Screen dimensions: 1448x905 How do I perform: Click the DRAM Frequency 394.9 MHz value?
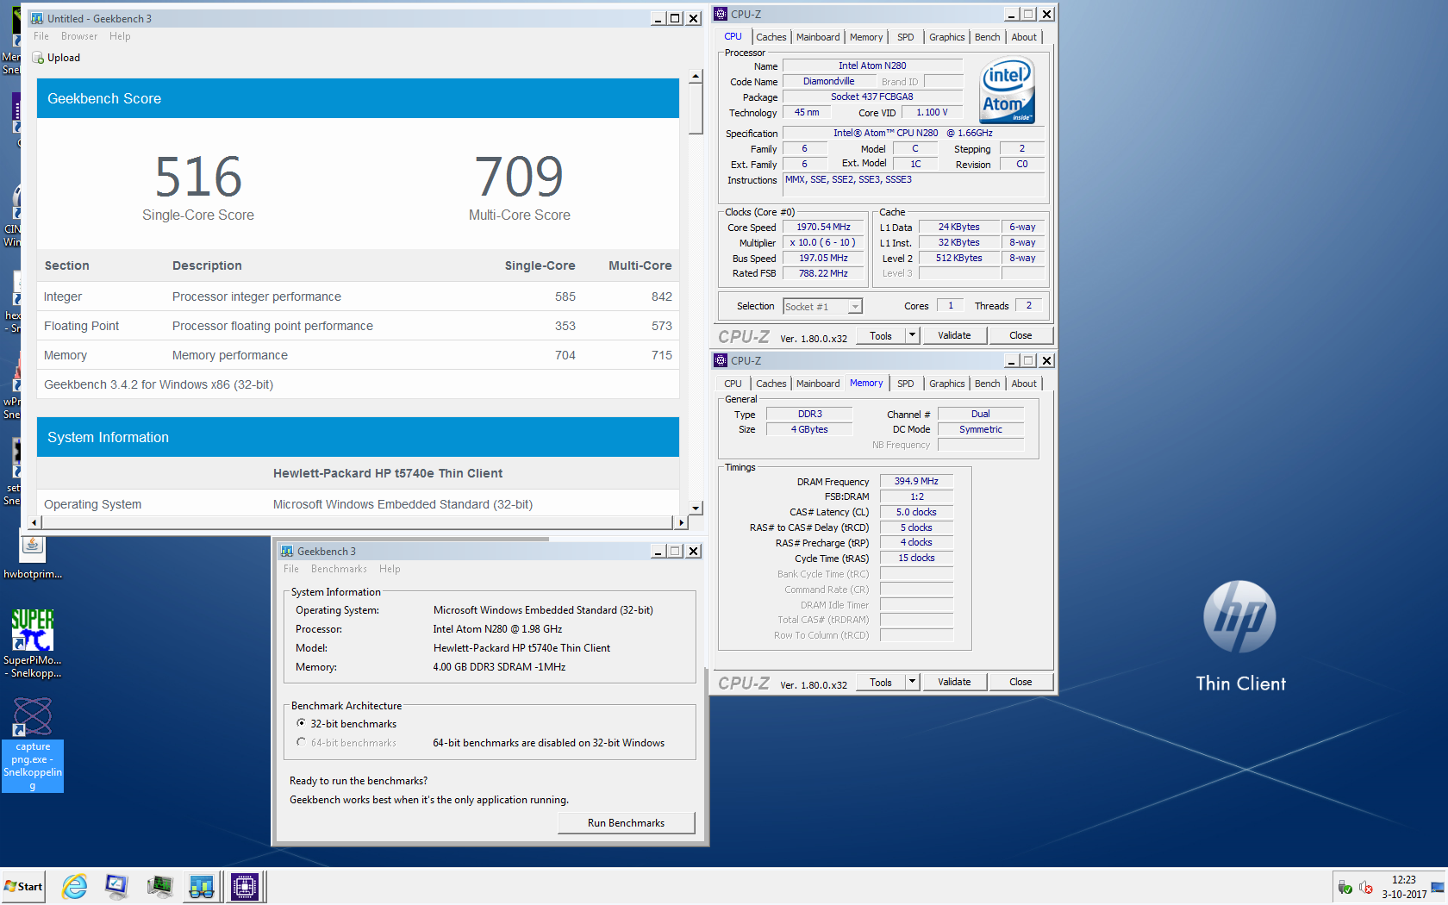[x=916, y=481]
